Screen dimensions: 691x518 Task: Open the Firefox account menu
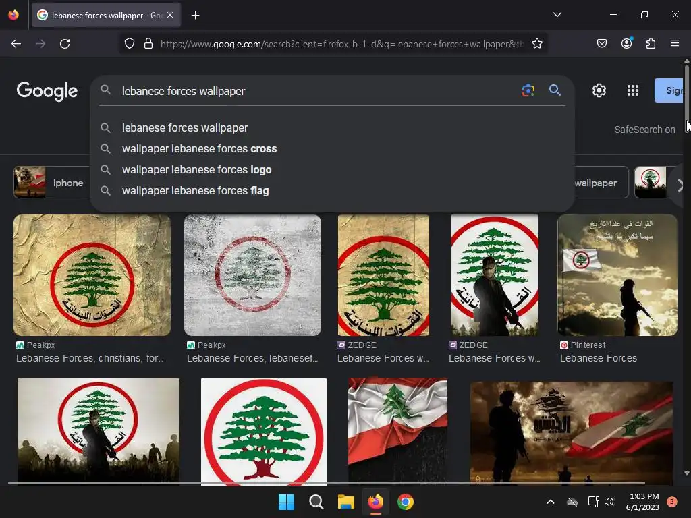[627, 43]
